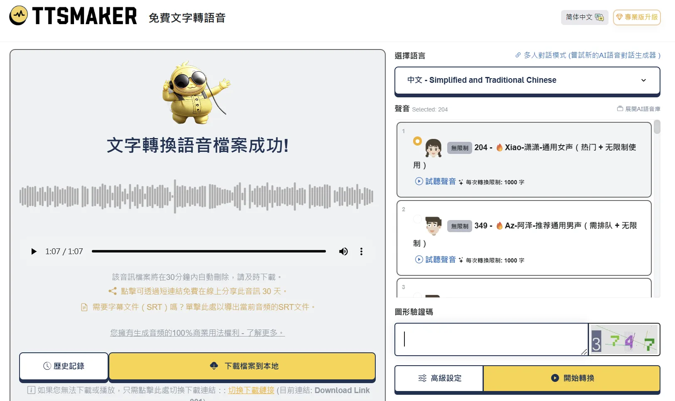Click the share icon for the short link
The height and width of the screenshot is (401, 675).
pos(112,291)
